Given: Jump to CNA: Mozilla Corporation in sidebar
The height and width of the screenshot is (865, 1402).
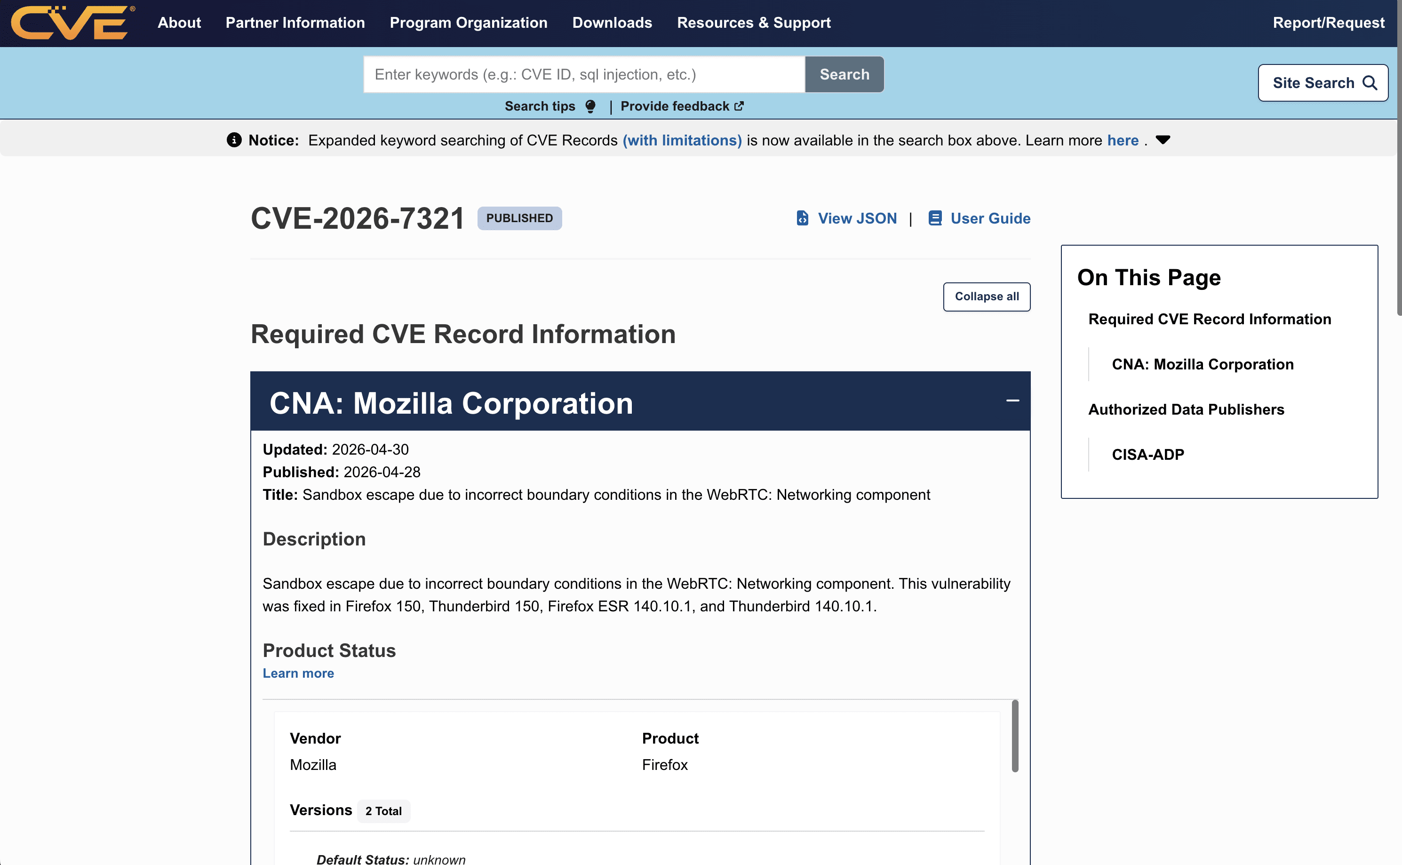Looking at the screenshot, I should coord(1203,364).
